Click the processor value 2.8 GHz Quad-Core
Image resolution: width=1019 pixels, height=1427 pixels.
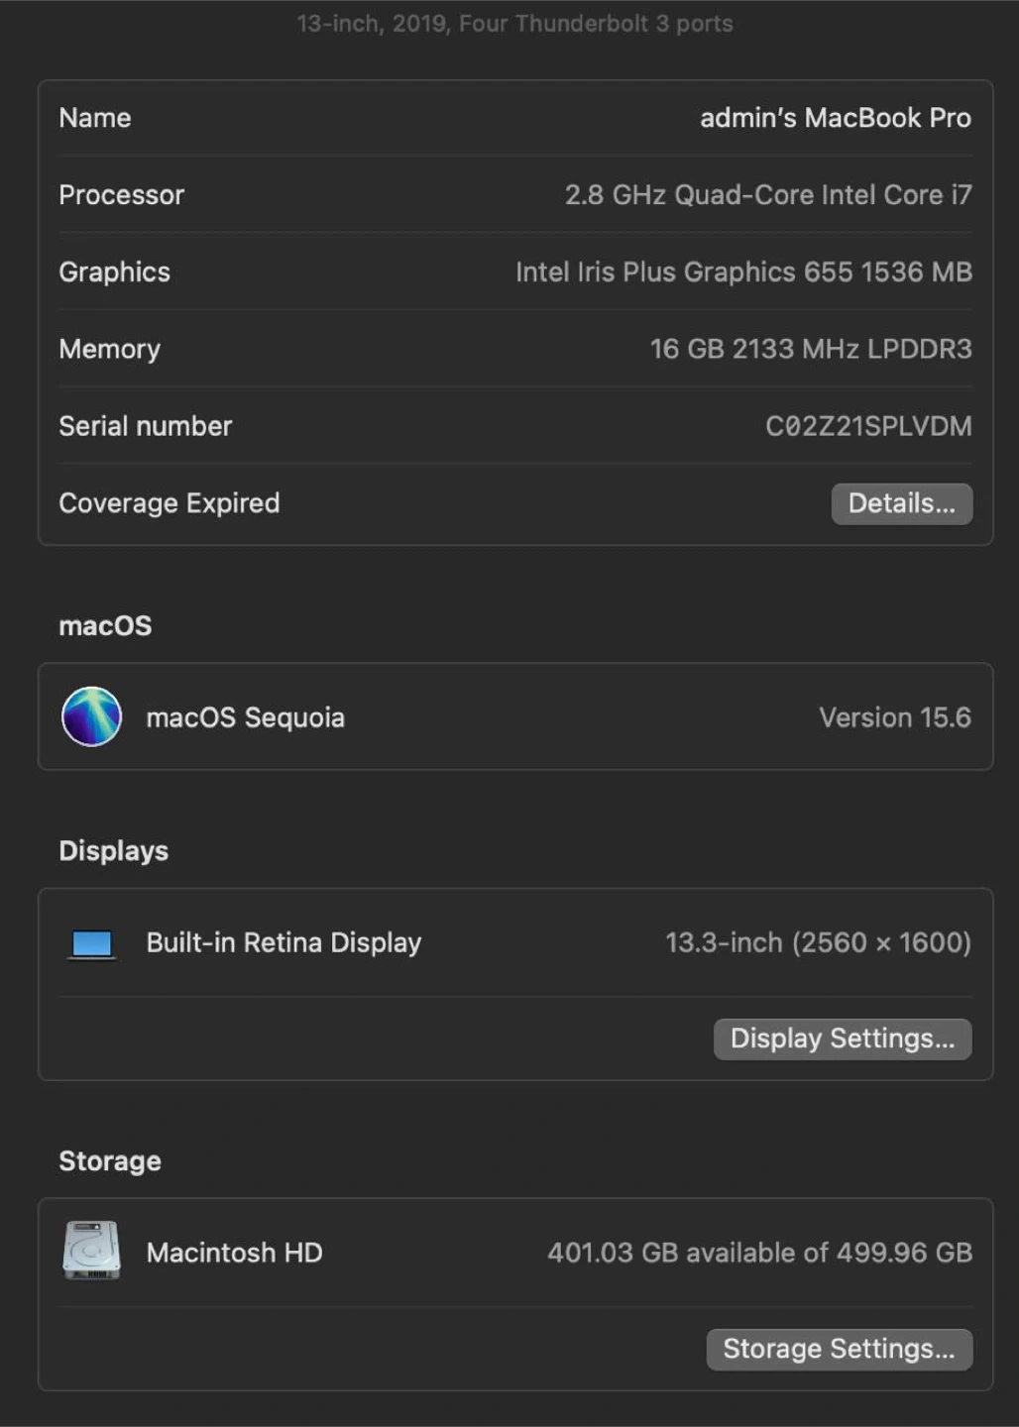pyautogui.click(x=767, y=195)
